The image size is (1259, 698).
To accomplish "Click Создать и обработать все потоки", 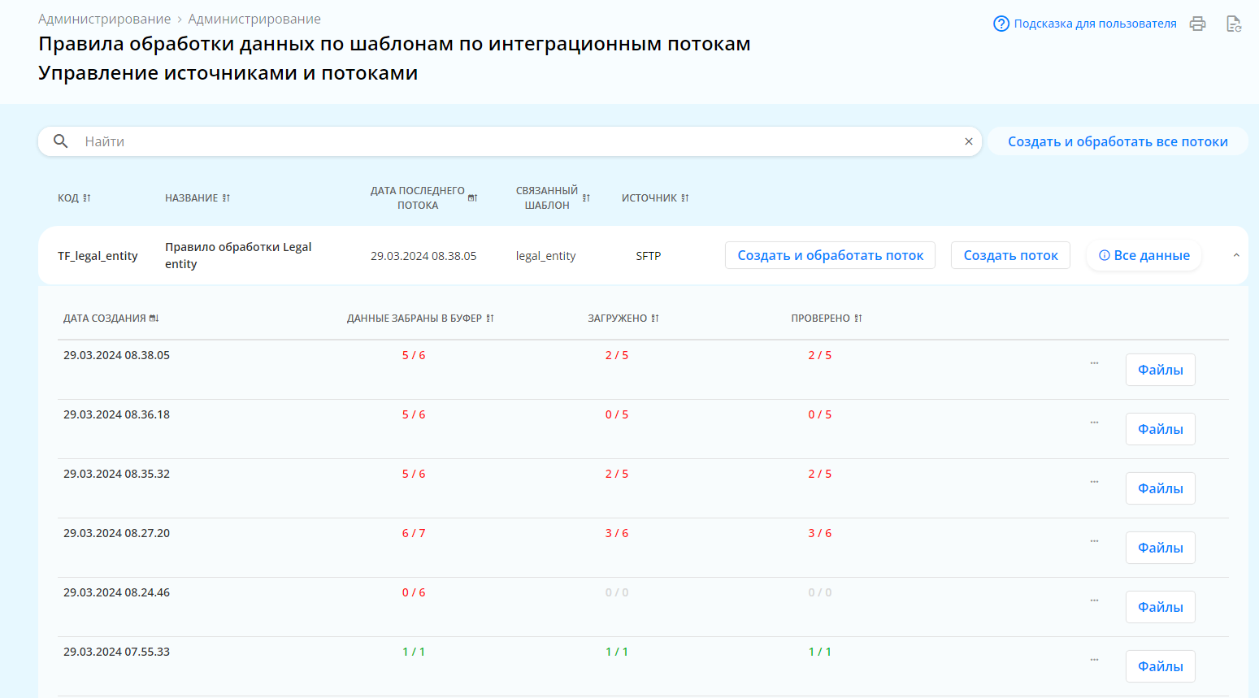I will (x=1118, y=141).
